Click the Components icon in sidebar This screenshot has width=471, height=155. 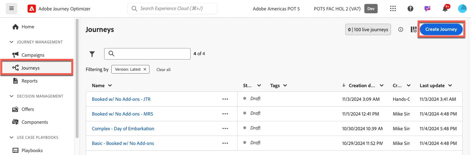(x=15, y=122)
